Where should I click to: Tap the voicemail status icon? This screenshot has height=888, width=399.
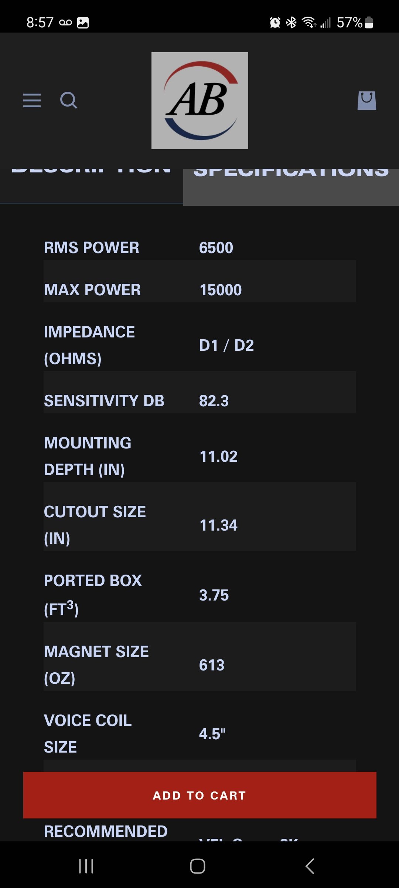pos(65,23)
